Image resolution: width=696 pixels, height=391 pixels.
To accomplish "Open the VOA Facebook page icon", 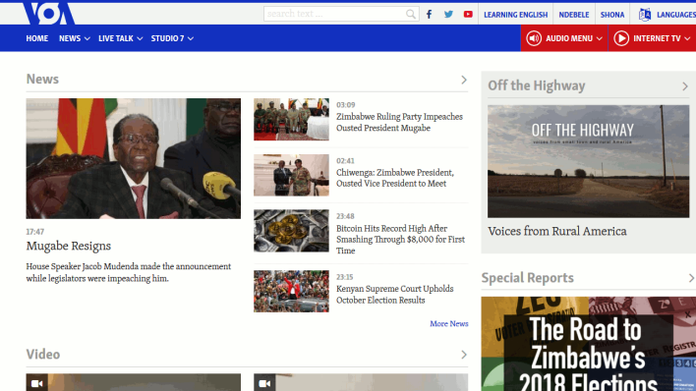I will click(429, 14).
